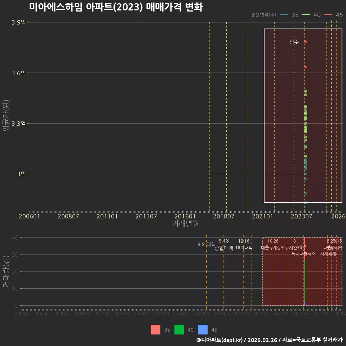346x346 pixels.
Task: Click 201410 on the volume chart axis
Action: point(161,313)
